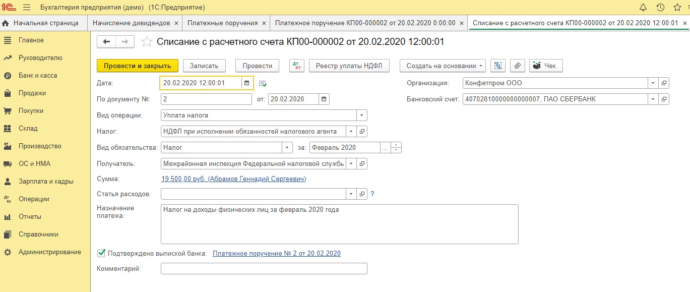Open Справочники section in sidebar
690x292 pixels.
pyautogui.click(x=38, y=235)
